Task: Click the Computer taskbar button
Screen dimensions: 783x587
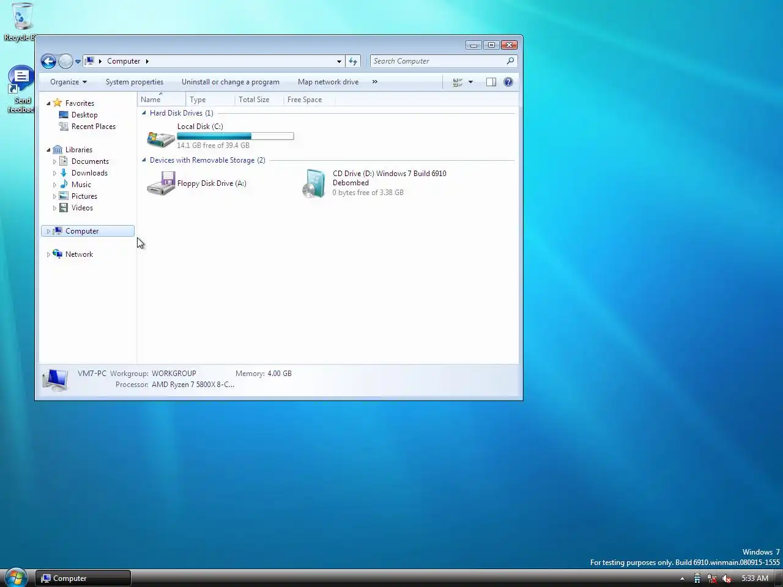Action: click(x=83, y=578)
